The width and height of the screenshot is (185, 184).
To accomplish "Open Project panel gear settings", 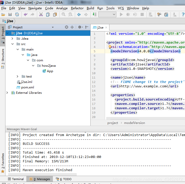I will pos(81,27).
